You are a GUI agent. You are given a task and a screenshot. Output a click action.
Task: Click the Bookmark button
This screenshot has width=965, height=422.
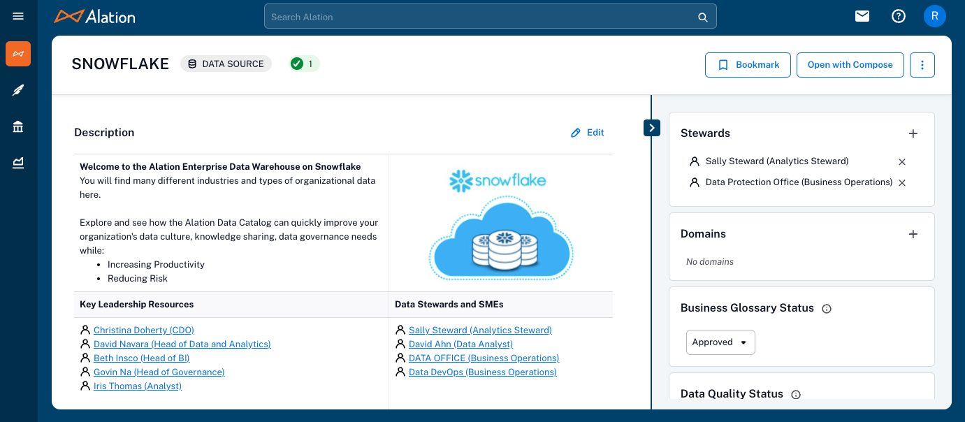tap(748, 65)
